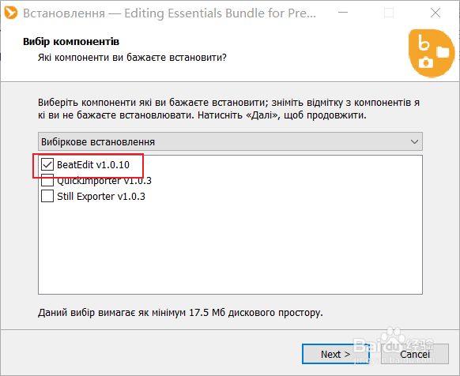This screenshot has width=460, height=376.
Task: Click the orange installer arrow icon in title bar
Action: coord(11,13)
